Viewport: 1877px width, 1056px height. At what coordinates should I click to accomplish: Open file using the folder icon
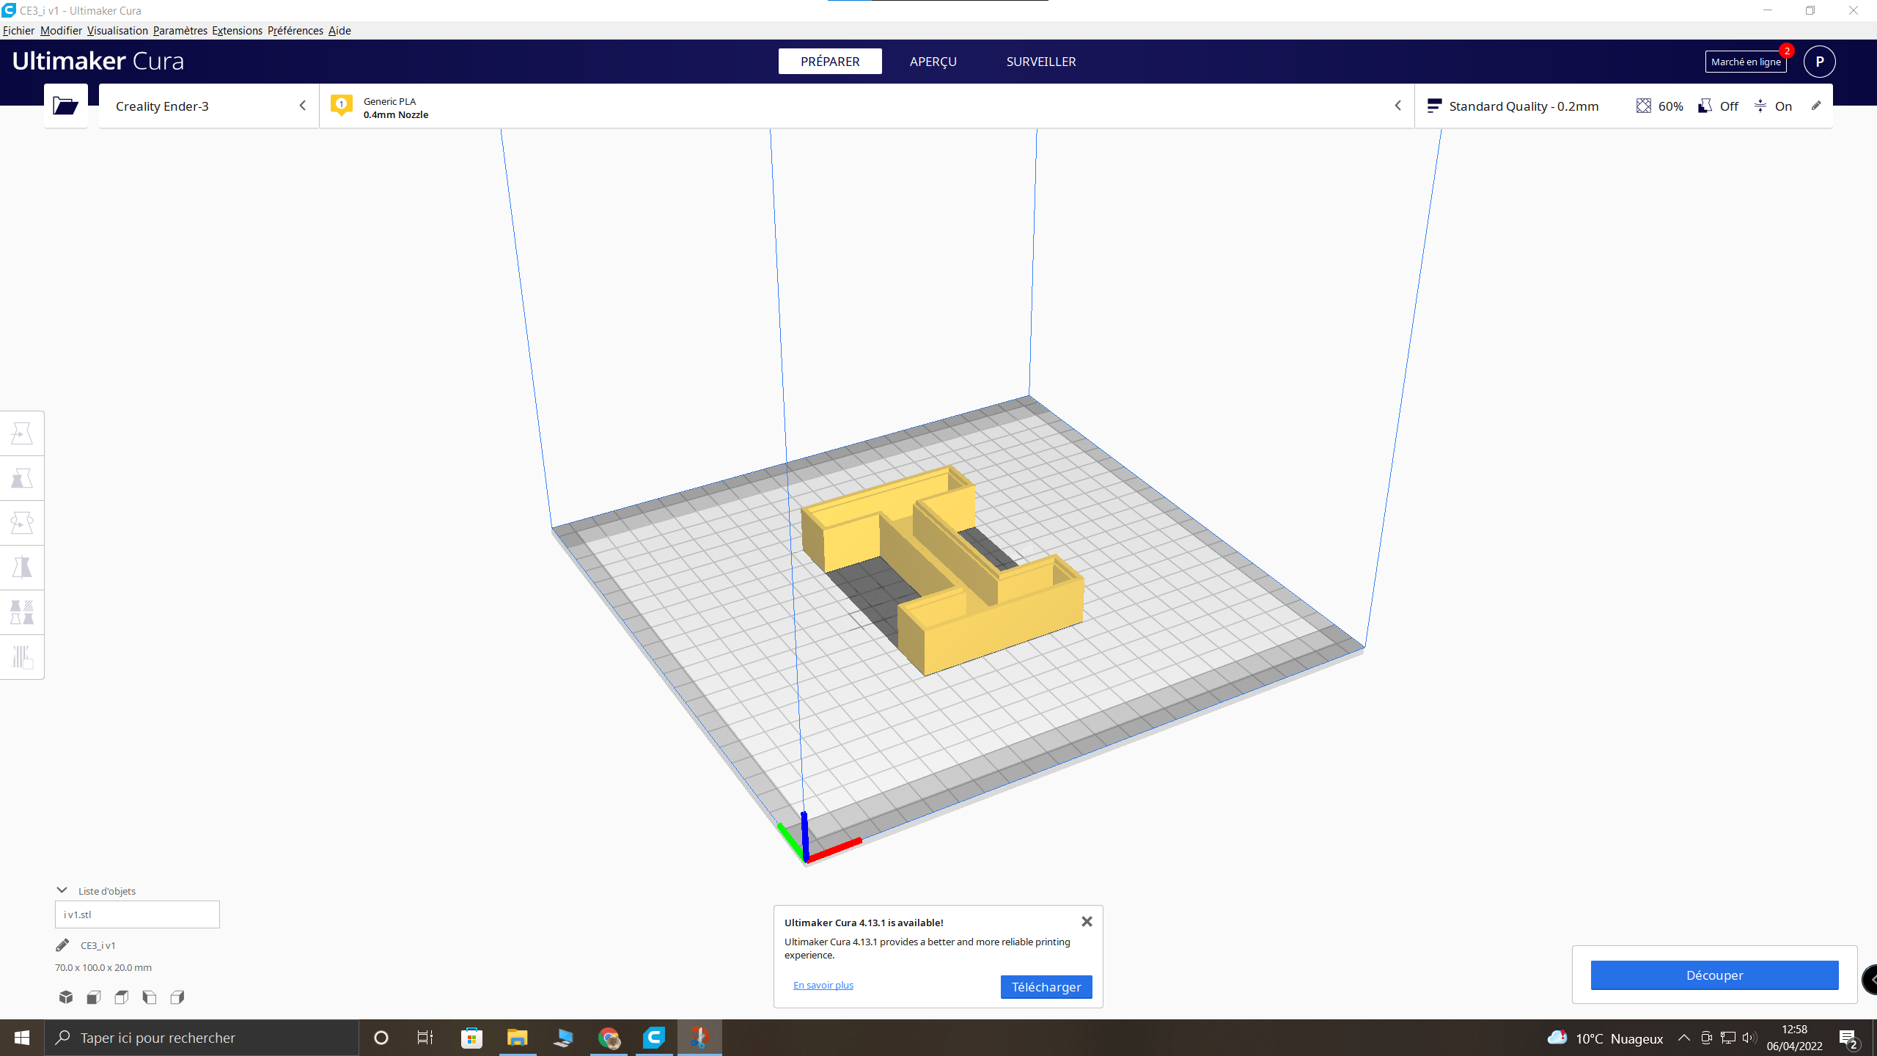point(66,106)
